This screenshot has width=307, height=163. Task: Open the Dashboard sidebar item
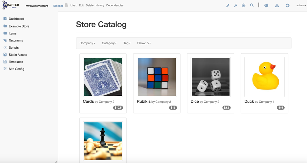pyautogui.click(x=16, y=19)
